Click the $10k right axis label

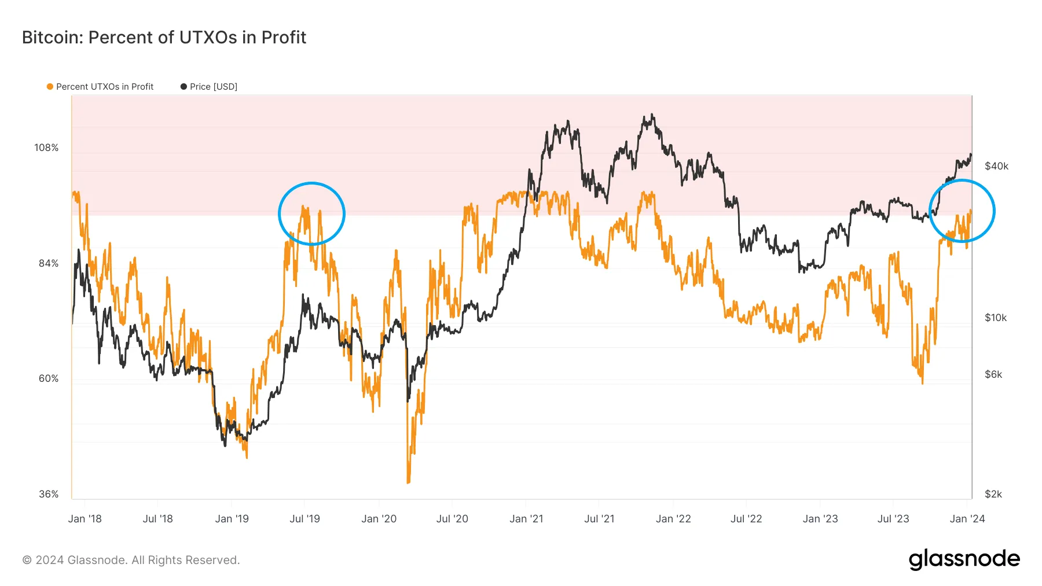pos(996,318)
